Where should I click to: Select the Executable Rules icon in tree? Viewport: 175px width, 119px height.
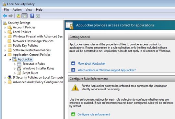[19, 64]
